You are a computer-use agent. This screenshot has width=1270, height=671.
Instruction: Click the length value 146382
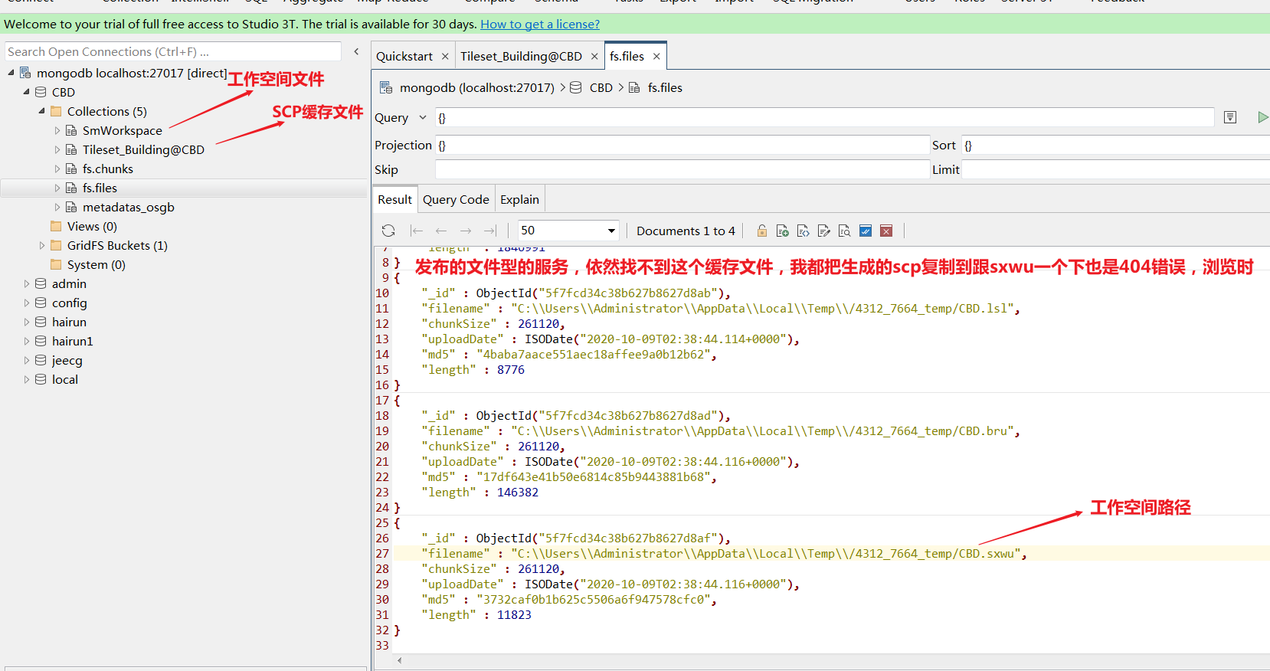[518, 492]
